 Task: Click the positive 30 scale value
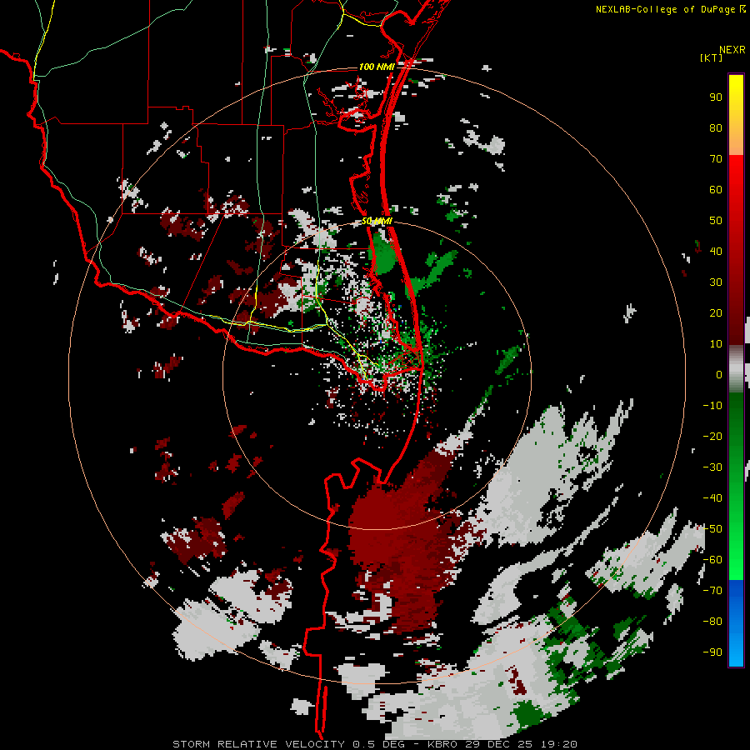click(x=716, y=282)
